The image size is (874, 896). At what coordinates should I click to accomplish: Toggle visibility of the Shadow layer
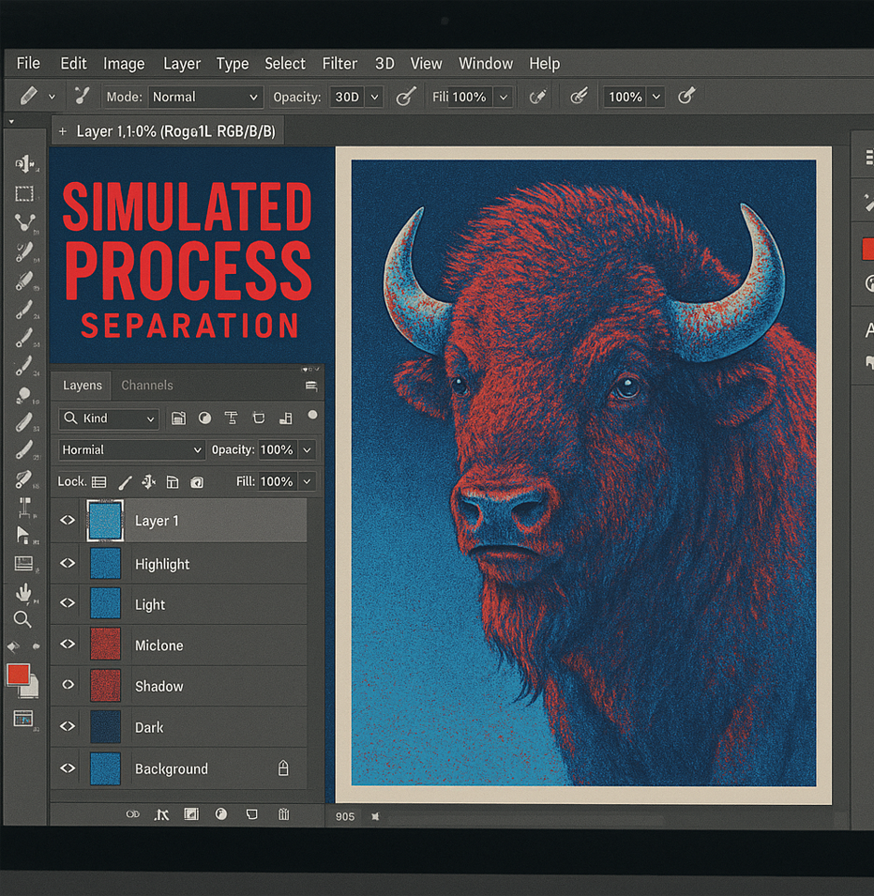pyautogui.click(x=67, y=685)
